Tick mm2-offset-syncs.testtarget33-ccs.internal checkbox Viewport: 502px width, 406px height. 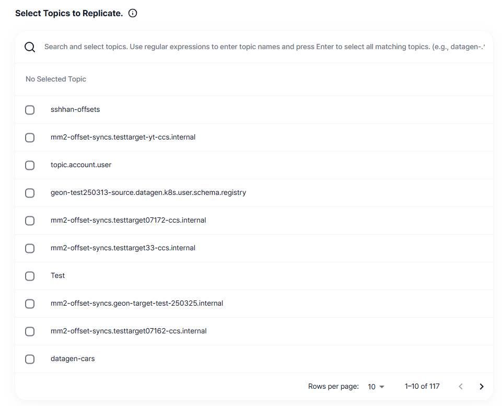(30, 248)
